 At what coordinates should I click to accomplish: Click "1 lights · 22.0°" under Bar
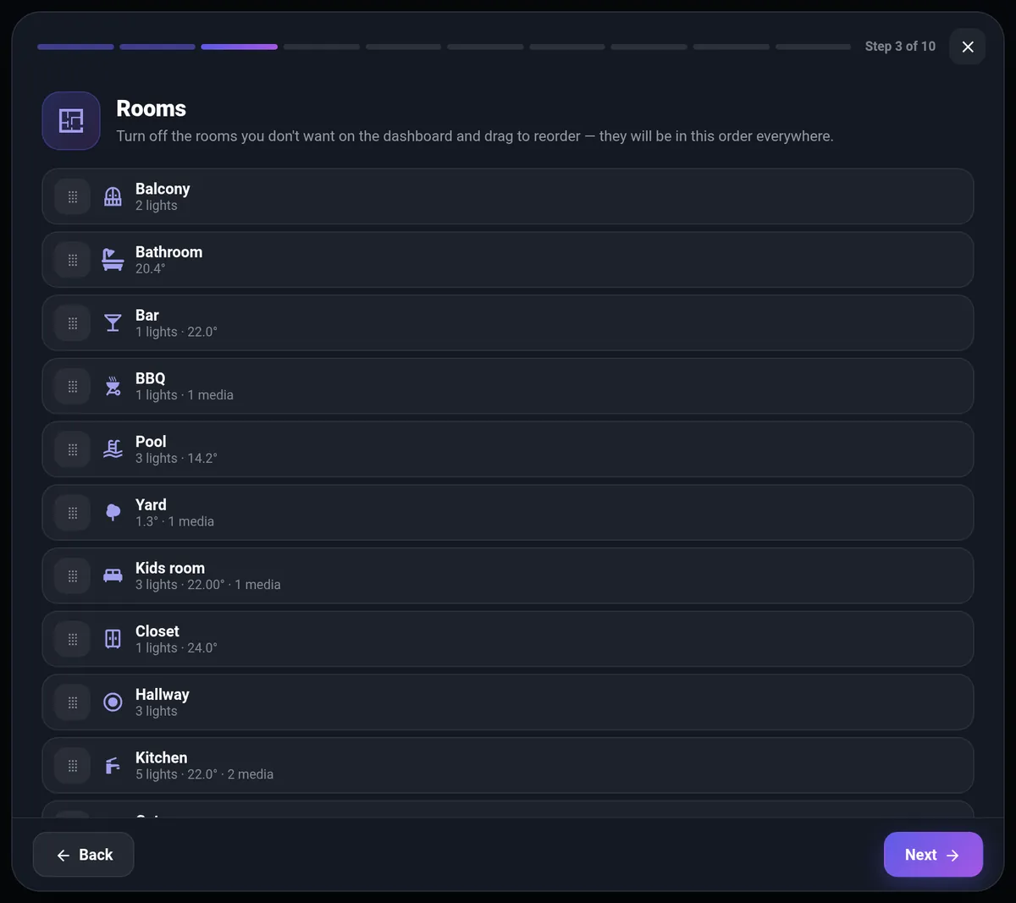click(176, 332)
